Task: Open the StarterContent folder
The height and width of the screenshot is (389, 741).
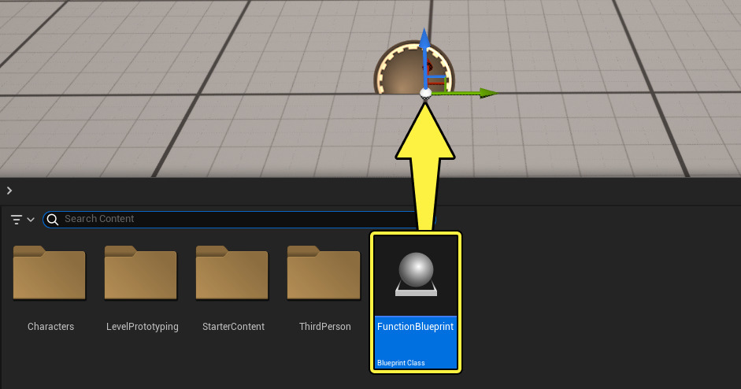Action: coord(232,272)
